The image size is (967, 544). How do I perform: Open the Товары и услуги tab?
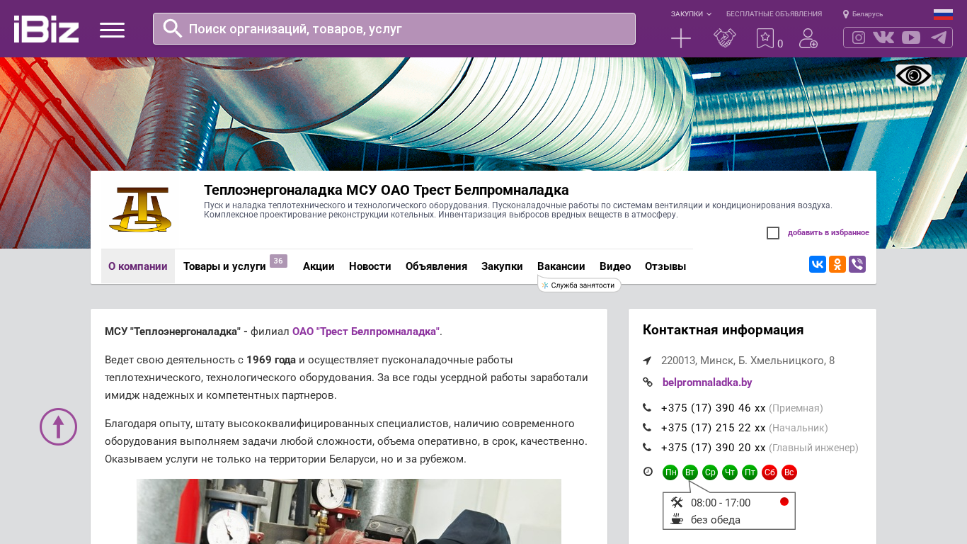tap(224, 266)
